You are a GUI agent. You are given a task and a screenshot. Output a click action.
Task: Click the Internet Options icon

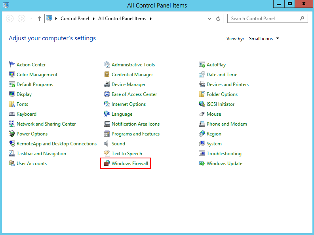[107, 104]
